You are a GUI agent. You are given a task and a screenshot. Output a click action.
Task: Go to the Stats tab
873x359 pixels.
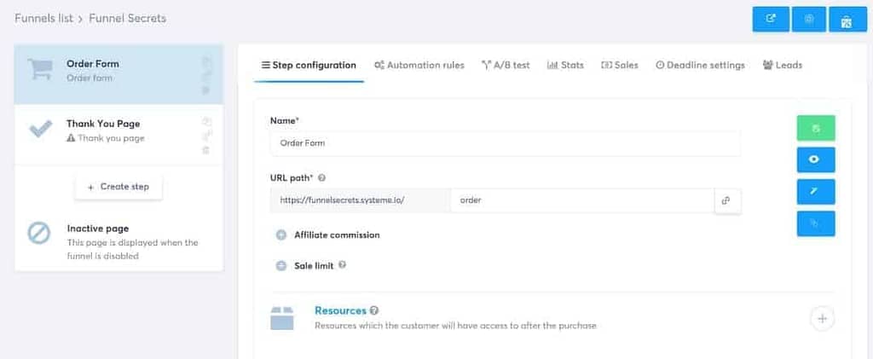pos(566,65)
